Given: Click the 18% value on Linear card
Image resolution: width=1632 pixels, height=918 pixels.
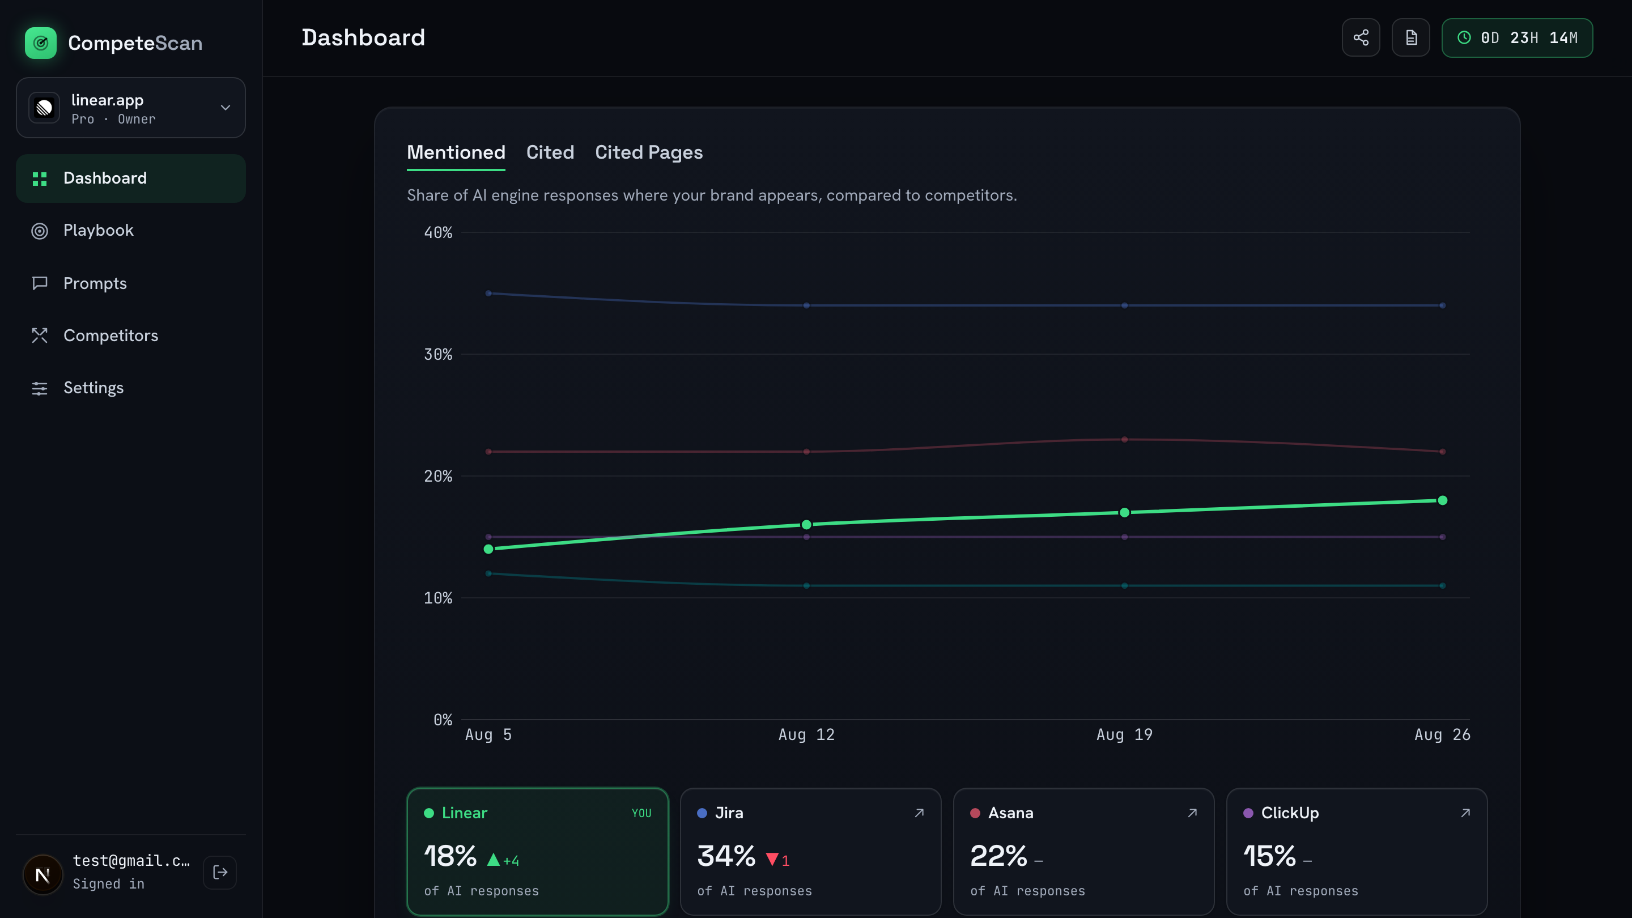Looking at the screenshot, I should 450,857.
